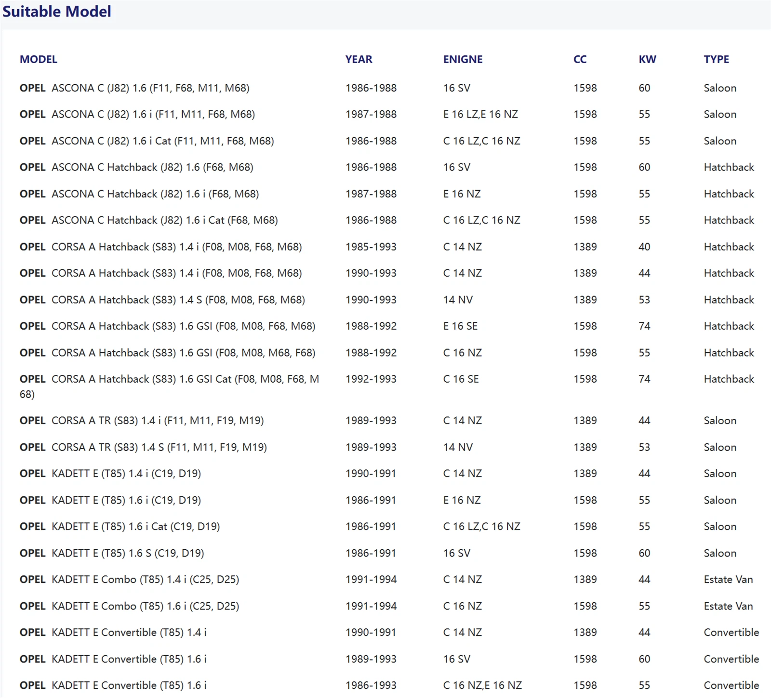Screen dimensions: 771x698
Task: Click engine C 16 NZ,E 16 NZ cell
Action: click(x=482, y=685)
